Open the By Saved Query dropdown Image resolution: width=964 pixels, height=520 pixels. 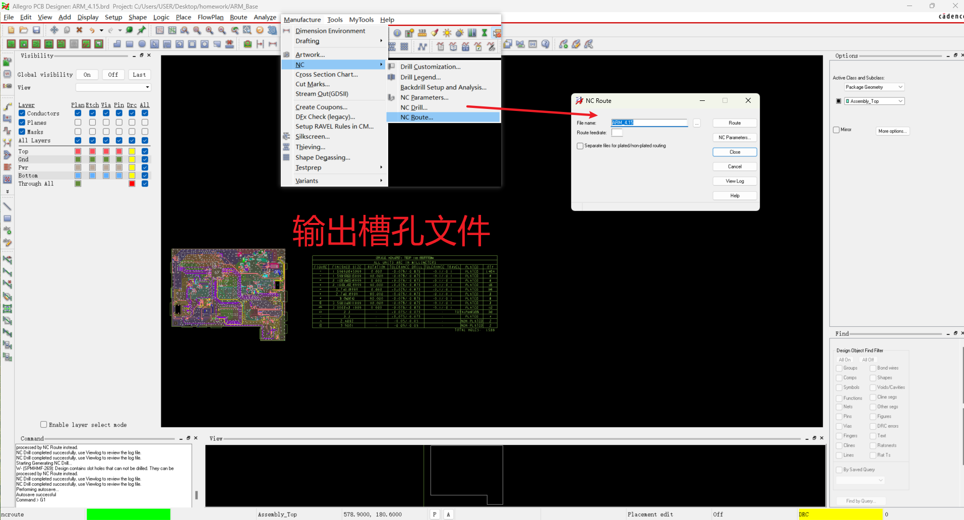pos(861,480)
